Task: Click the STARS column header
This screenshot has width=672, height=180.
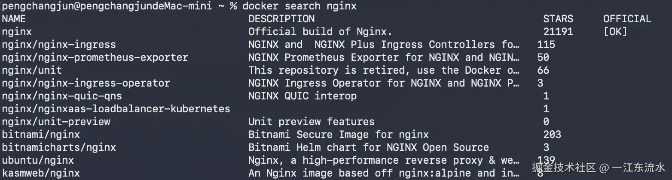Action: (x=558, y=19)
